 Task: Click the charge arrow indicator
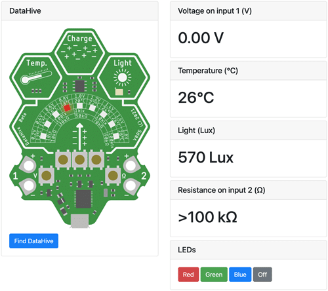coord(79,137)
